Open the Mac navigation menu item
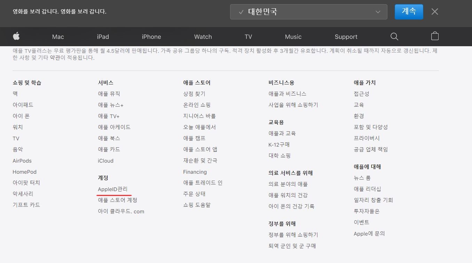 [58, 37]
